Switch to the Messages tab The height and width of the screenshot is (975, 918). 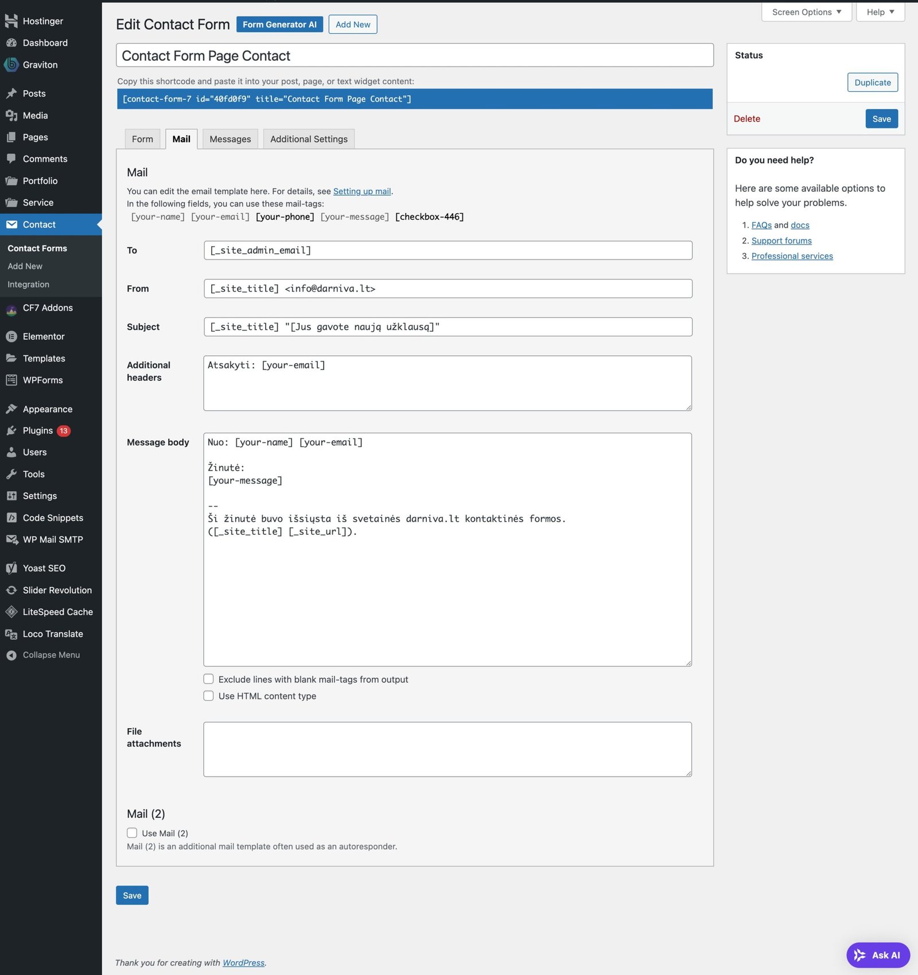pos(230,139)
